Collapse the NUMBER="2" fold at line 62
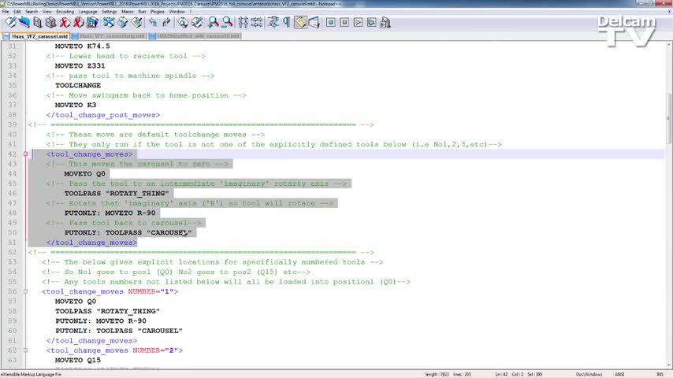The height and width of the screenshot is (378, 673). tap(25, 350)
